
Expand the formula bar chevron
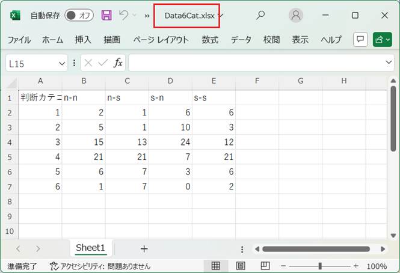pyautogui.click(x=389, y=63)
